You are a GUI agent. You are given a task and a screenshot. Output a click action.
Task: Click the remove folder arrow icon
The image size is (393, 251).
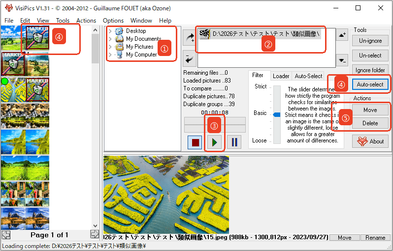190,59
